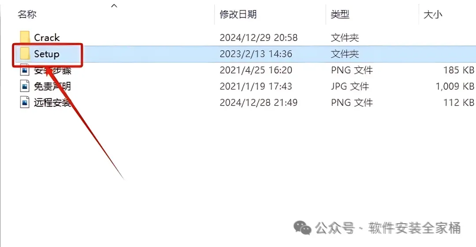Click the 2024/12/29 20:58 date of Crack

pos(259,37)
